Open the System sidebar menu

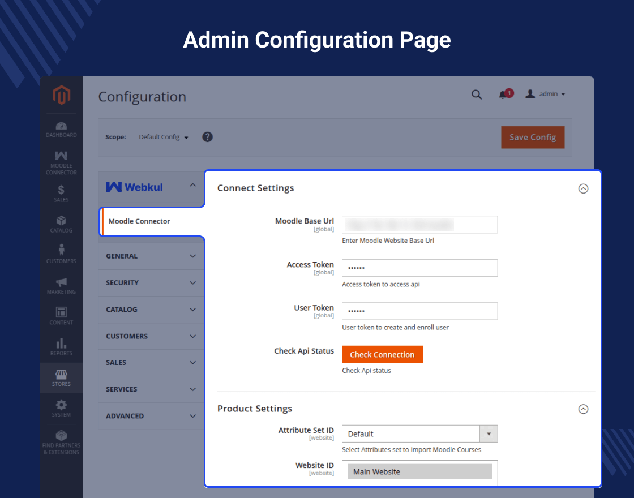point(61,408)
